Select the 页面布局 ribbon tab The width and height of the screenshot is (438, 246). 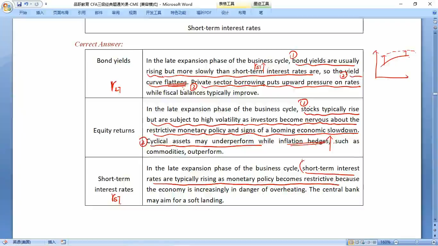[61, 13]
